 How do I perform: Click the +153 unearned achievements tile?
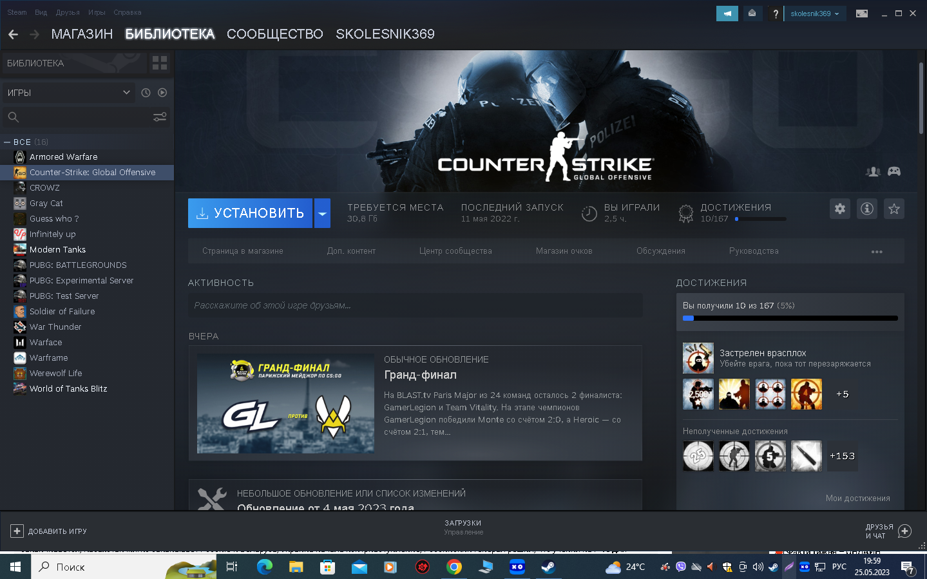click(843, 456)
